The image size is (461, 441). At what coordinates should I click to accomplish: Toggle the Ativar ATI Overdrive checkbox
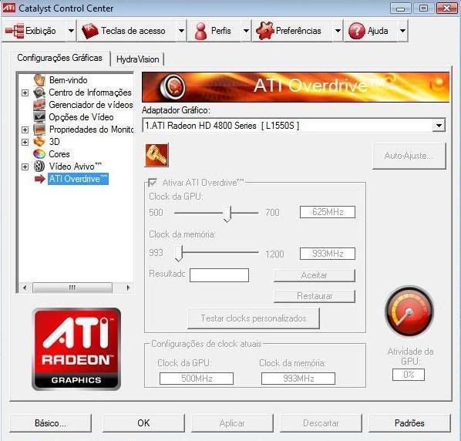[x=153, y=183]
